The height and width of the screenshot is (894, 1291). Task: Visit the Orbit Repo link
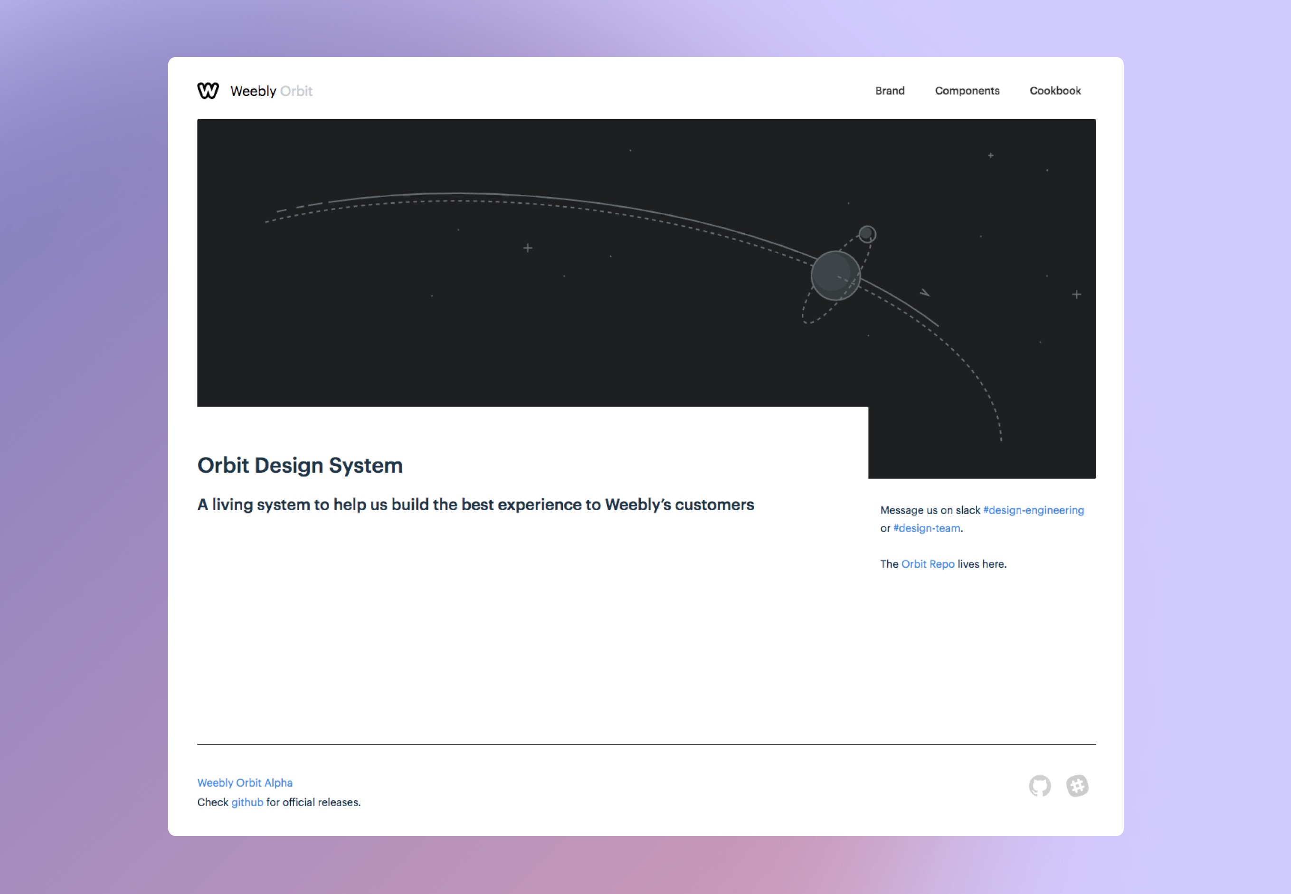(x=928, y=564)
